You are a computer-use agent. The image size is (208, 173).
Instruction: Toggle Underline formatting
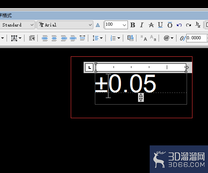[x=161, y=25]
